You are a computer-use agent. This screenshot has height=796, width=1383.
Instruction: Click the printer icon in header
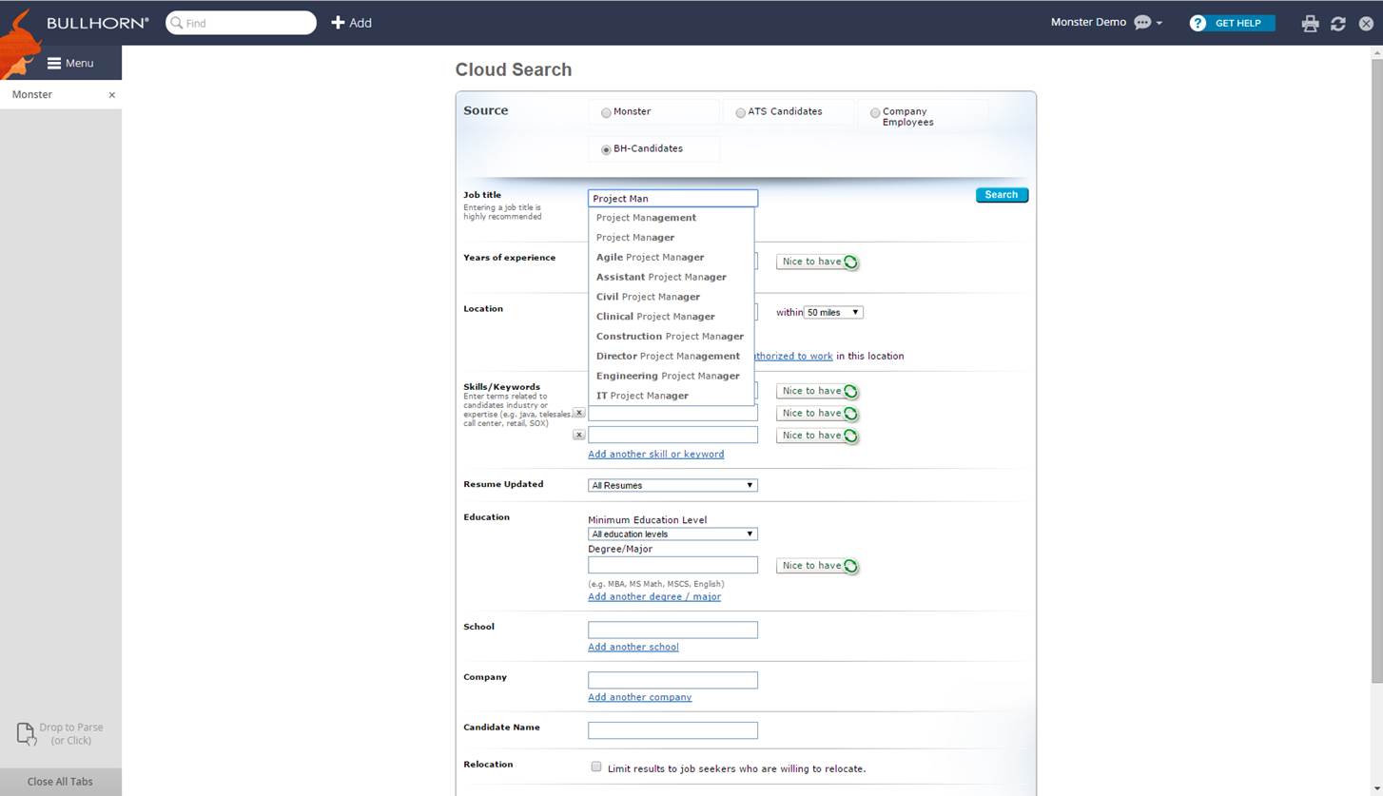pyautogui.click(x=1310, y=24)
